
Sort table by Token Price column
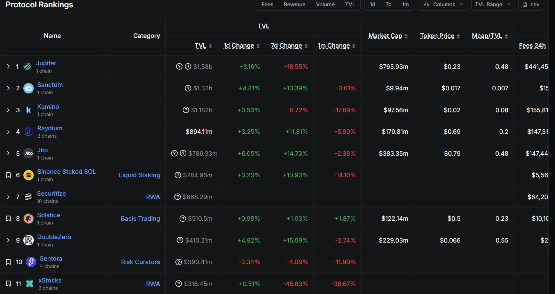pos(440,36)
